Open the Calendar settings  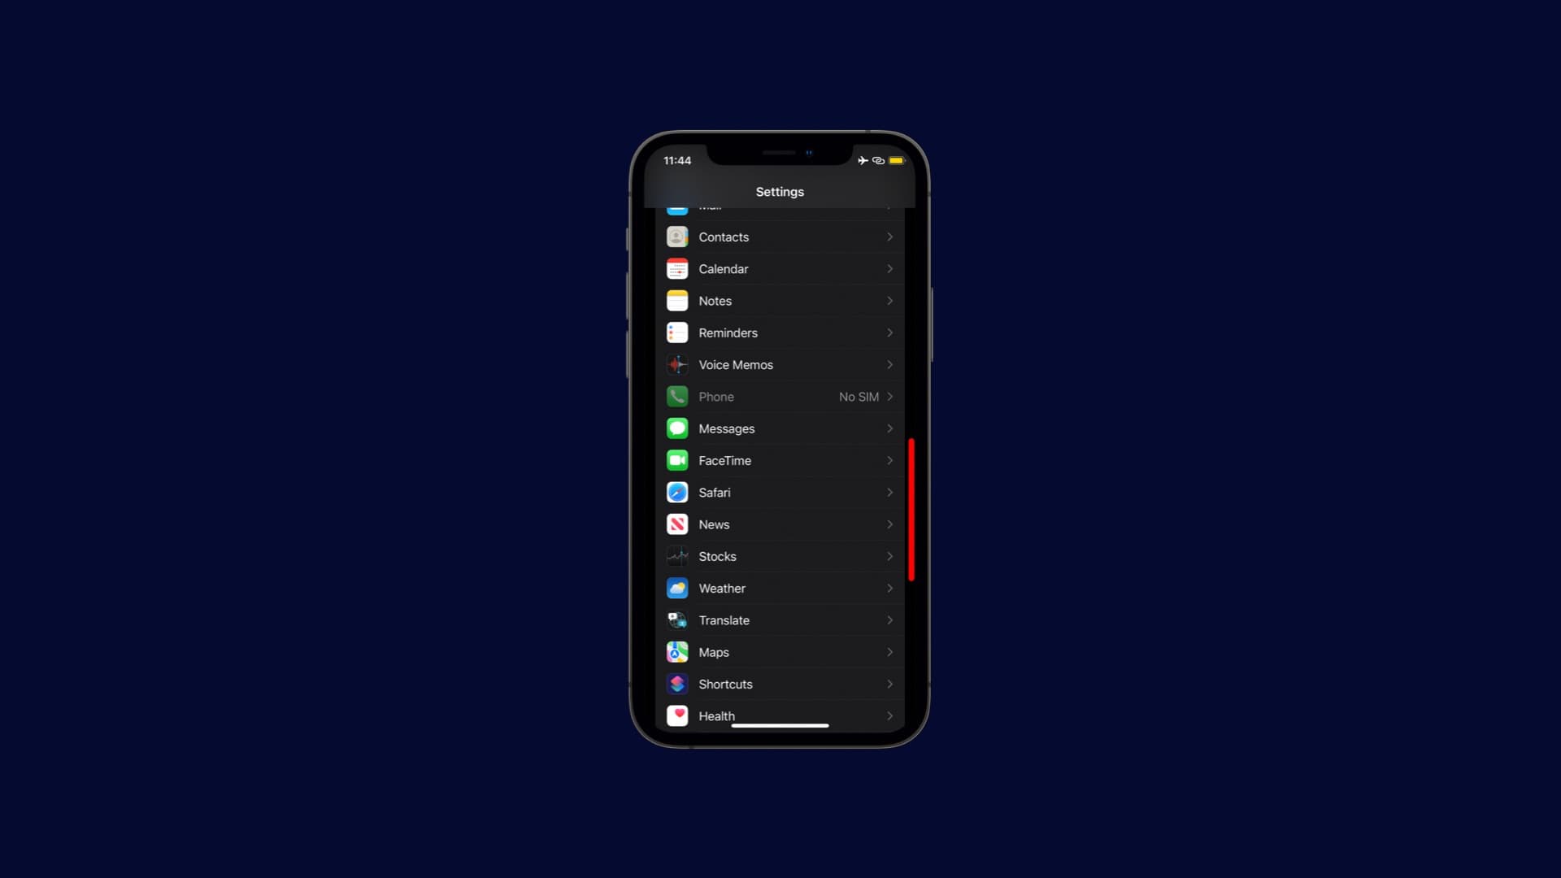pos(780,269)
